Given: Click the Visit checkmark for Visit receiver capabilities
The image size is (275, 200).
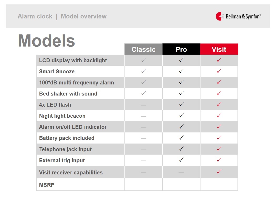Looking at the screenshot, I should [x=219, y=172].
